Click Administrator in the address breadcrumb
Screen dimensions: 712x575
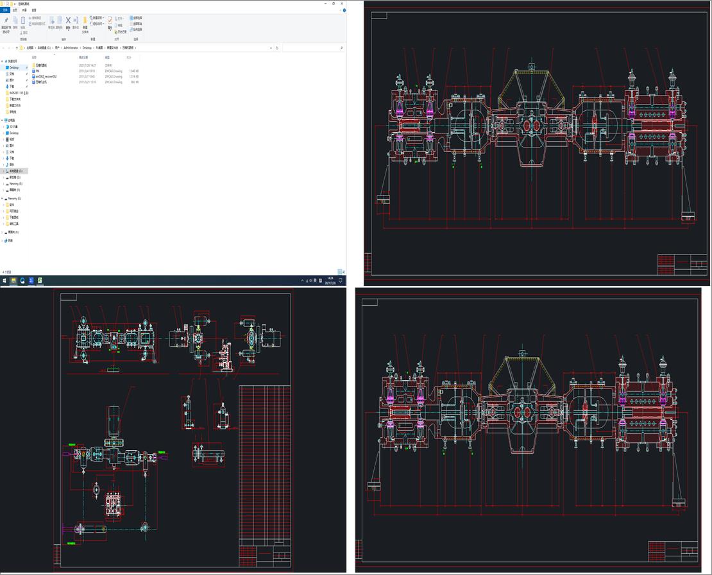(71, 47)
